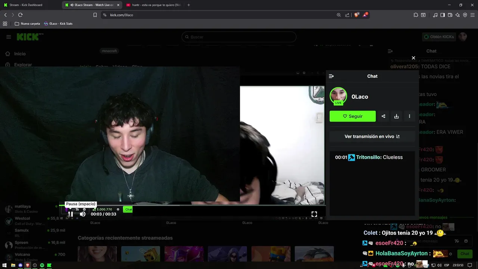Switch to the huntr YouTube tab
The image size is (478, 269).
(x=153, y=5)
